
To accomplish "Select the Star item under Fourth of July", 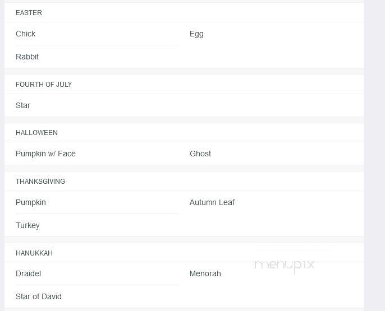I will [x=23, y=105].
